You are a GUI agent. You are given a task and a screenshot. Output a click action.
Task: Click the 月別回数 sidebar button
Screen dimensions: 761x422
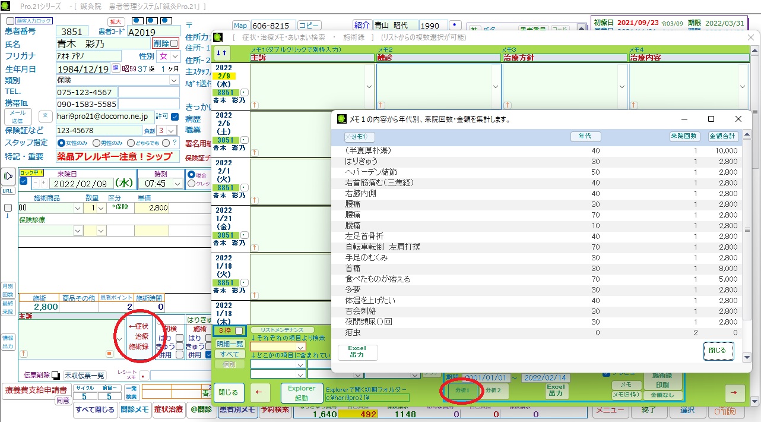(8, 290)
